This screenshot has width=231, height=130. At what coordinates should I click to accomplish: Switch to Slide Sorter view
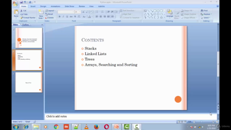pos(182,122)
